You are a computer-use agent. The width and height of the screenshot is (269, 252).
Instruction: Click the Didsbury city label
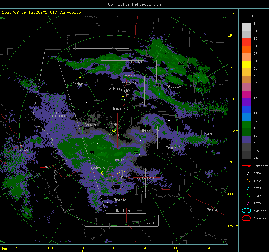click(x=113, y=134)
